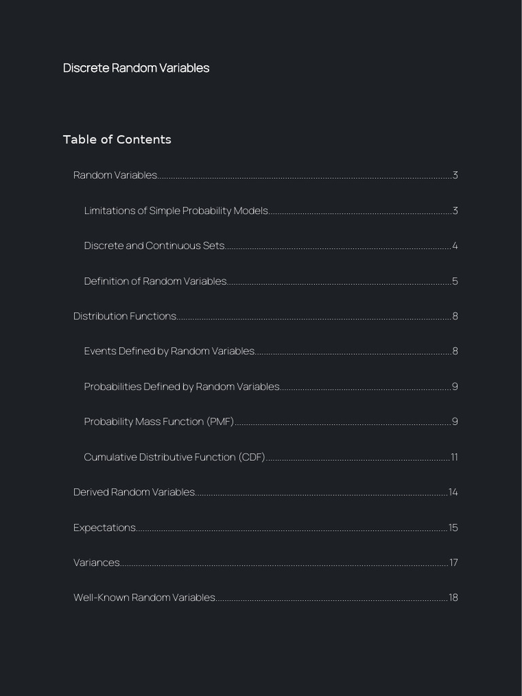Viewport: 522px width, 696px height.
Task: Jump to Discrete and Continuous Sets section
Action: 154,246
